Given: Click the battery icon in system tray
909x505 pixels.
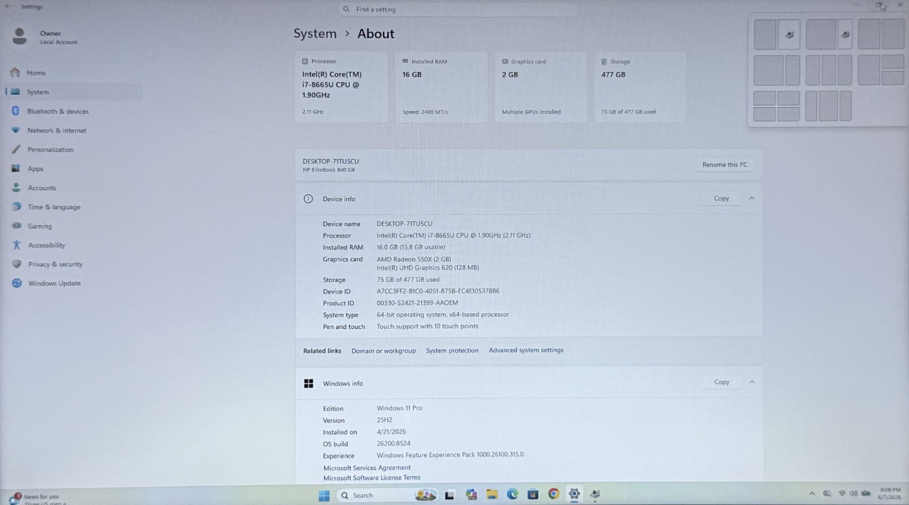Looking at the screenshot, I should (866, 493).
